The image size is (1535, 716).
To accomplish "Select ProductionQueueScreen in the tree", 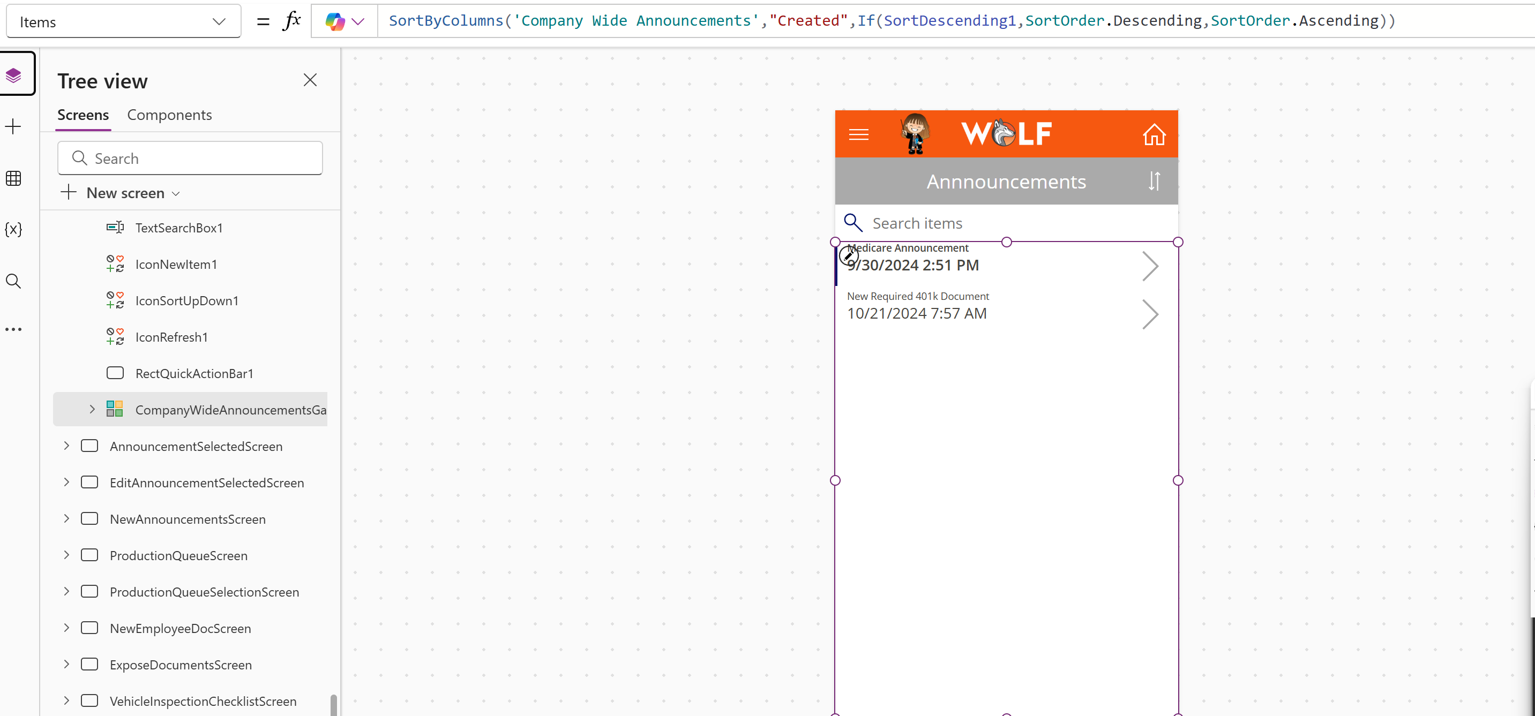I will pos(178,556).
